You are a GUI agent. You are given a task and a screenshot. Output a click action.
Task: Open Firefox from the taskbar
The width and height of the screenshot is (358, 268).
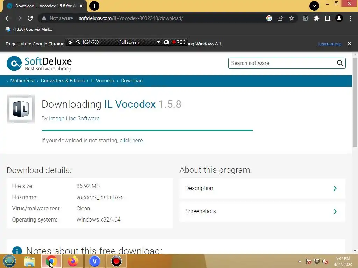[73, 261]
